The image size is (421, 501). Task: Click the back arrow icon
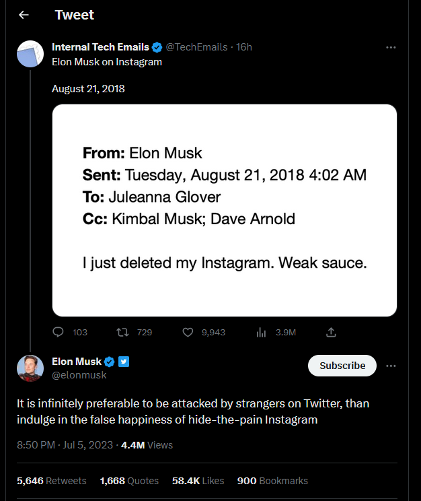24,15
